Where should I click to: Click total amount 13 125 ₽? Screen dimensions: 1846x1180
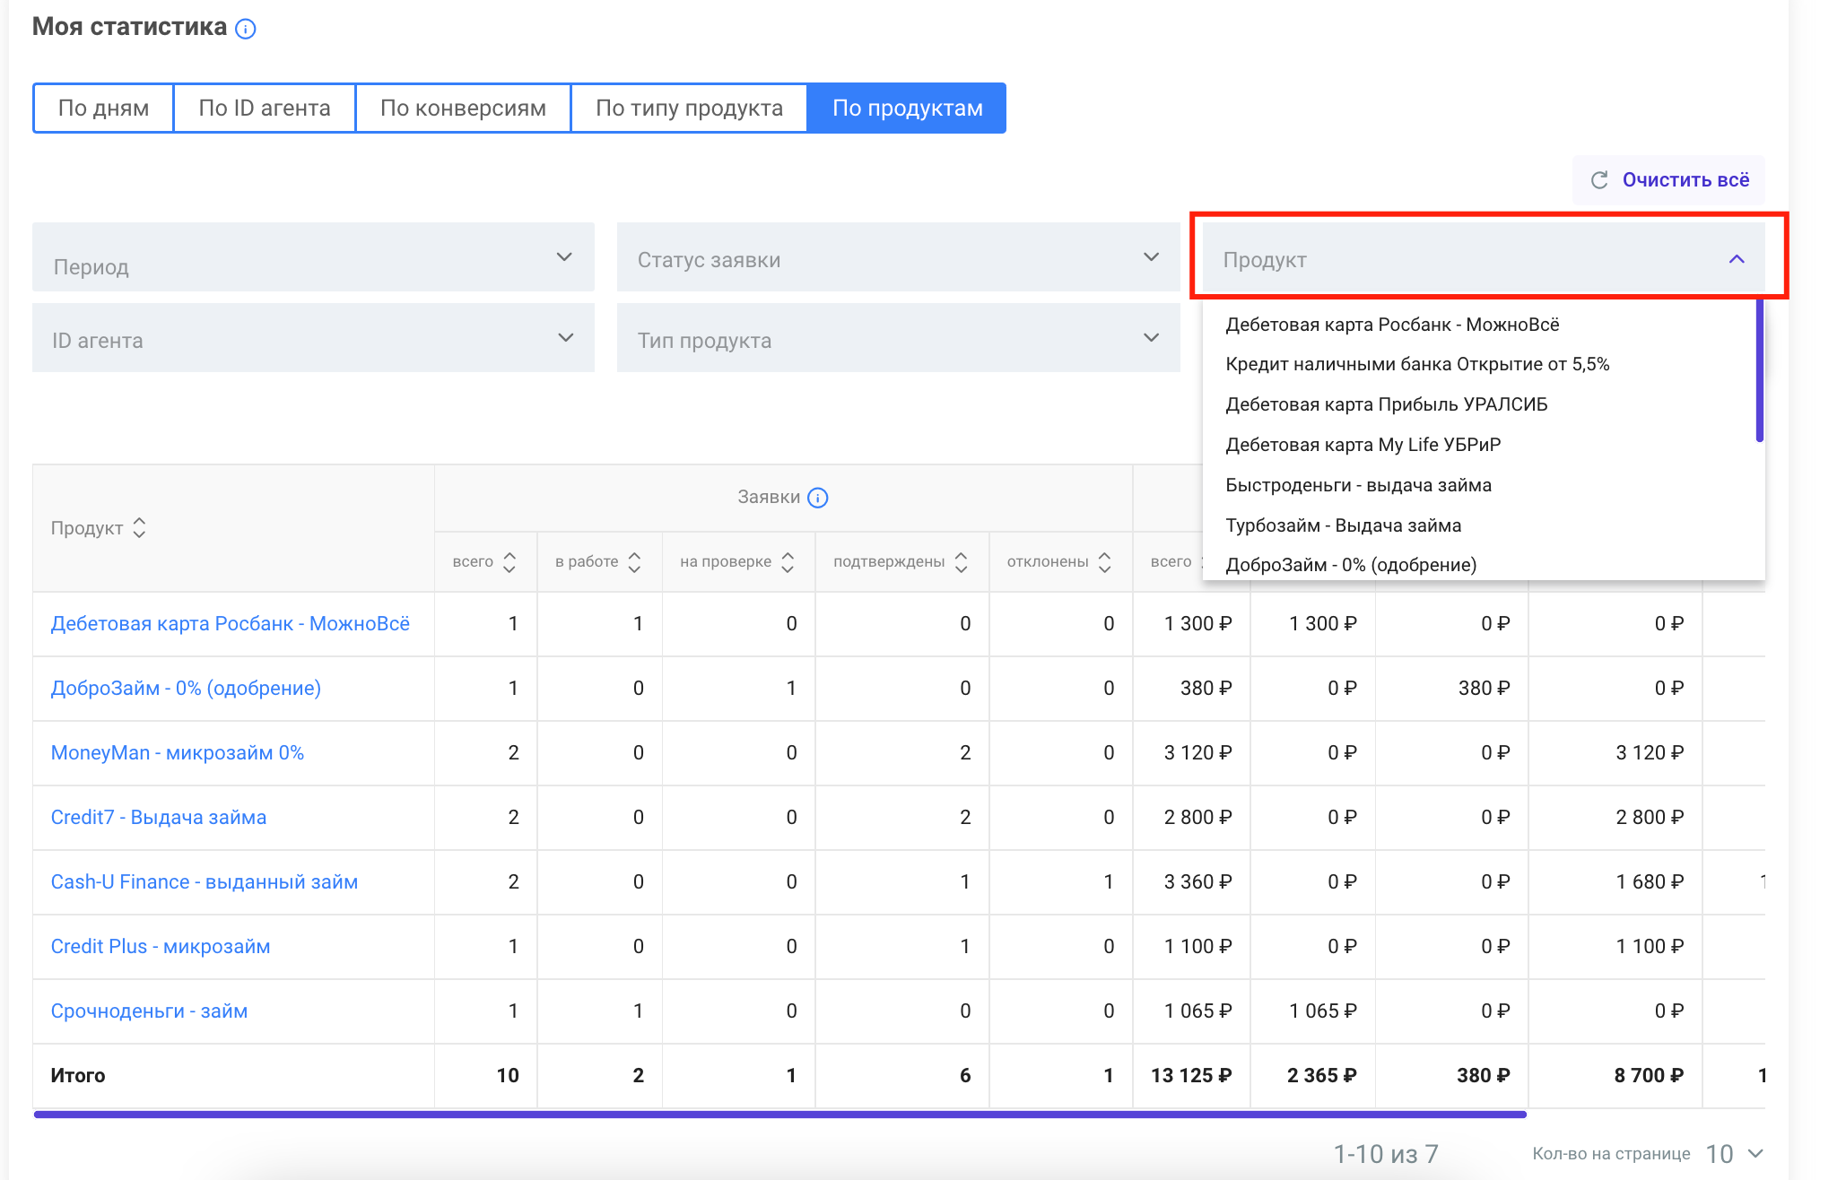tap(1191, 1076)
